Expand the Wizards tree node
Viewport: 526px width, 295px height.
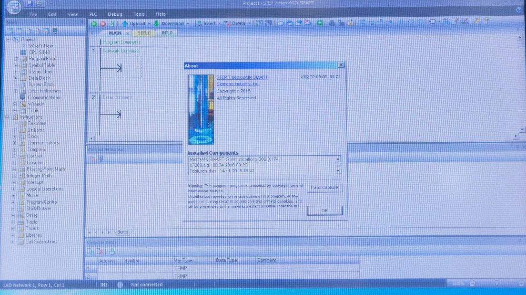pyautogui.click(x=15, y=104)
